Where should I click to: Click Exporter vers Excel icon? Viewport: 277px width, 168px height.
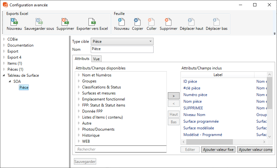[x=92, y=22]
